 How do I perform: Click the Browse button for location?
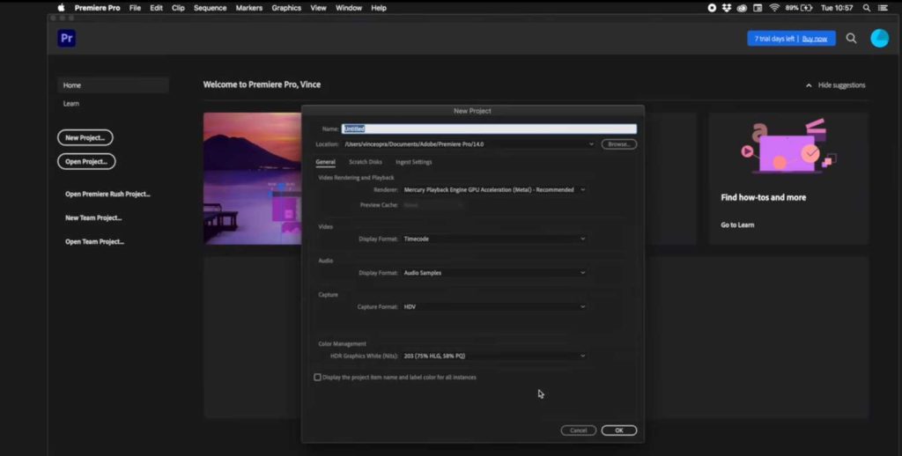619,144
